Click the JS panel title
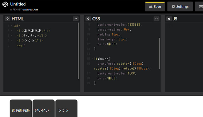 coord(175,19)
